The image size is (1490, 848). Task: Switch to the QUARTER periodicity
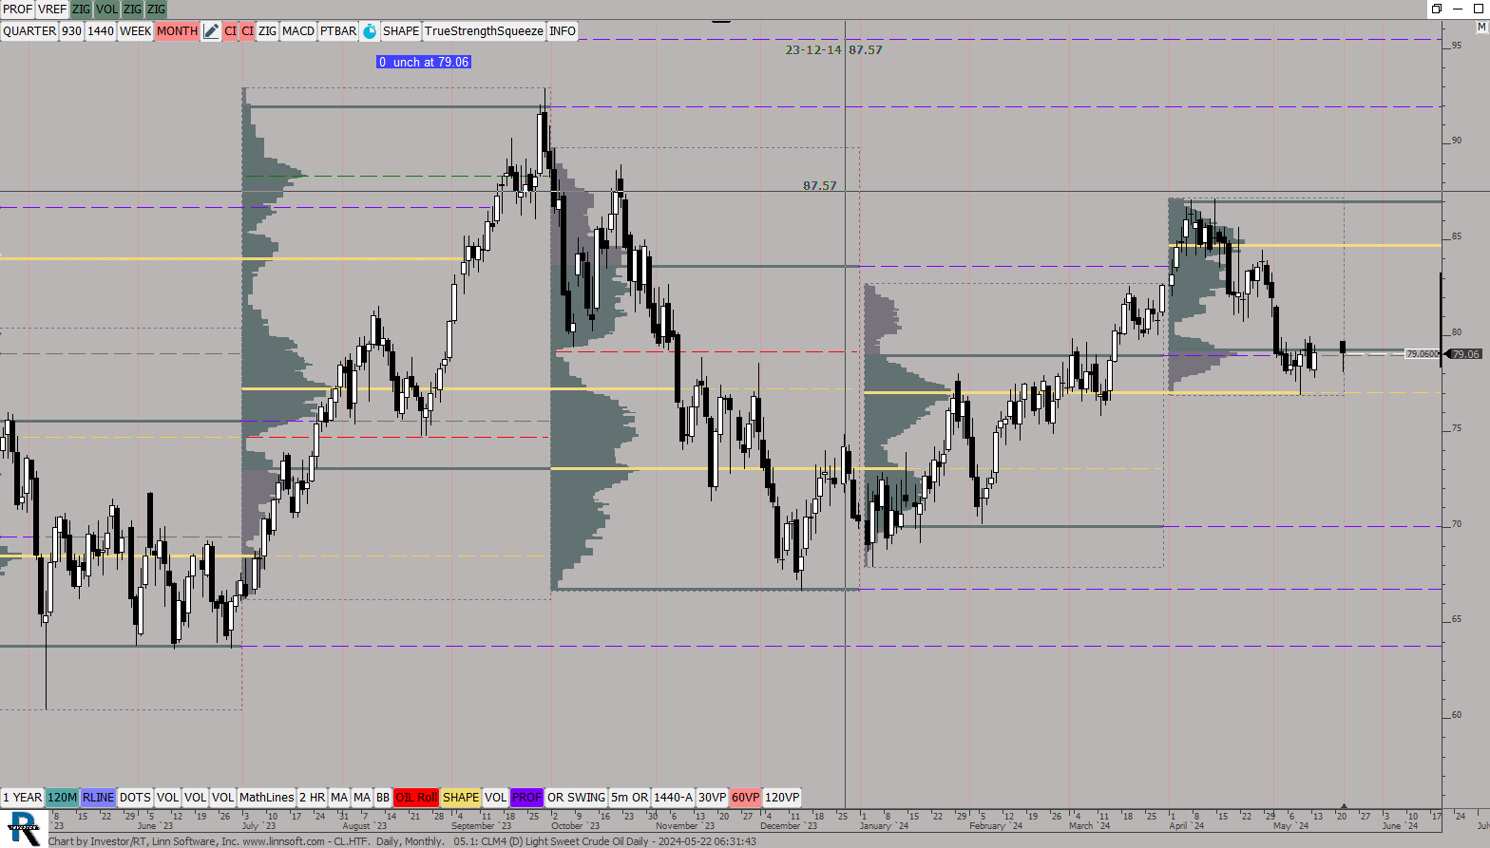click(29, 31)
